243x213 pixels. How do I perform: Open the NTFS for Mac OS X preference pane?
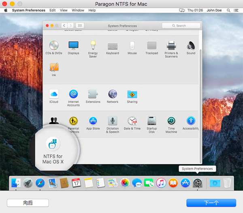click(53, 145)
